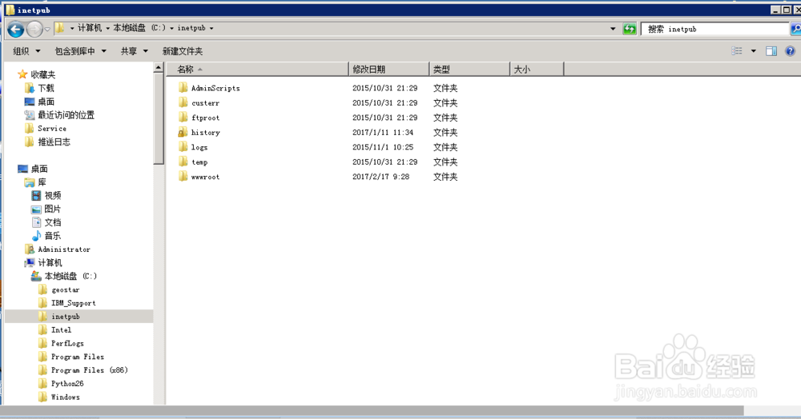Open the address bar history dropdown
Viewport: 801px width, 419px height.
(x=613, y=29)
